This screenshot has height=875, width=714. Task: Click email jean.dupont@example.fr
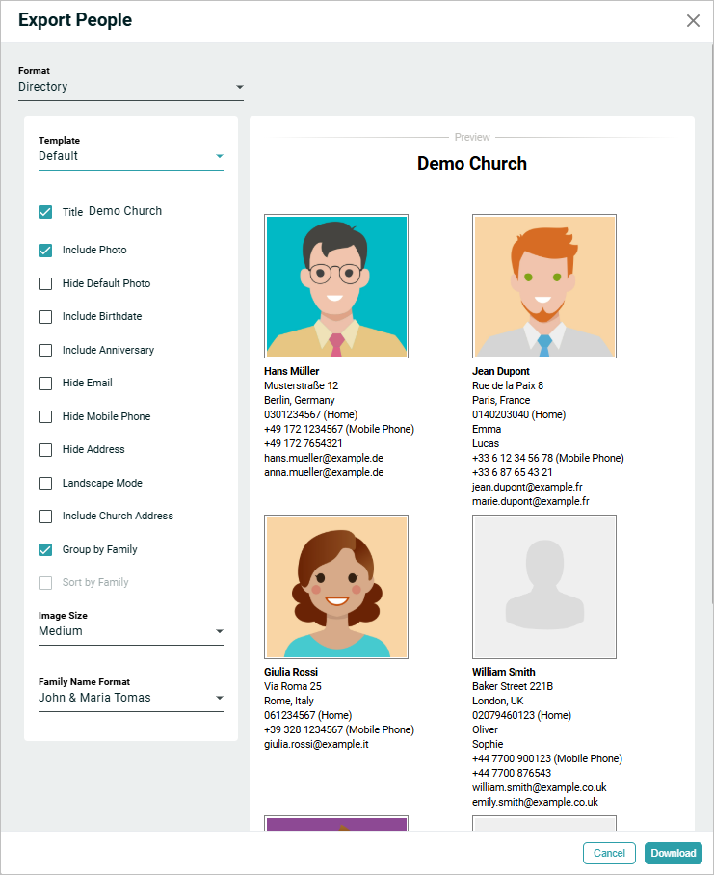pos(527,488)
